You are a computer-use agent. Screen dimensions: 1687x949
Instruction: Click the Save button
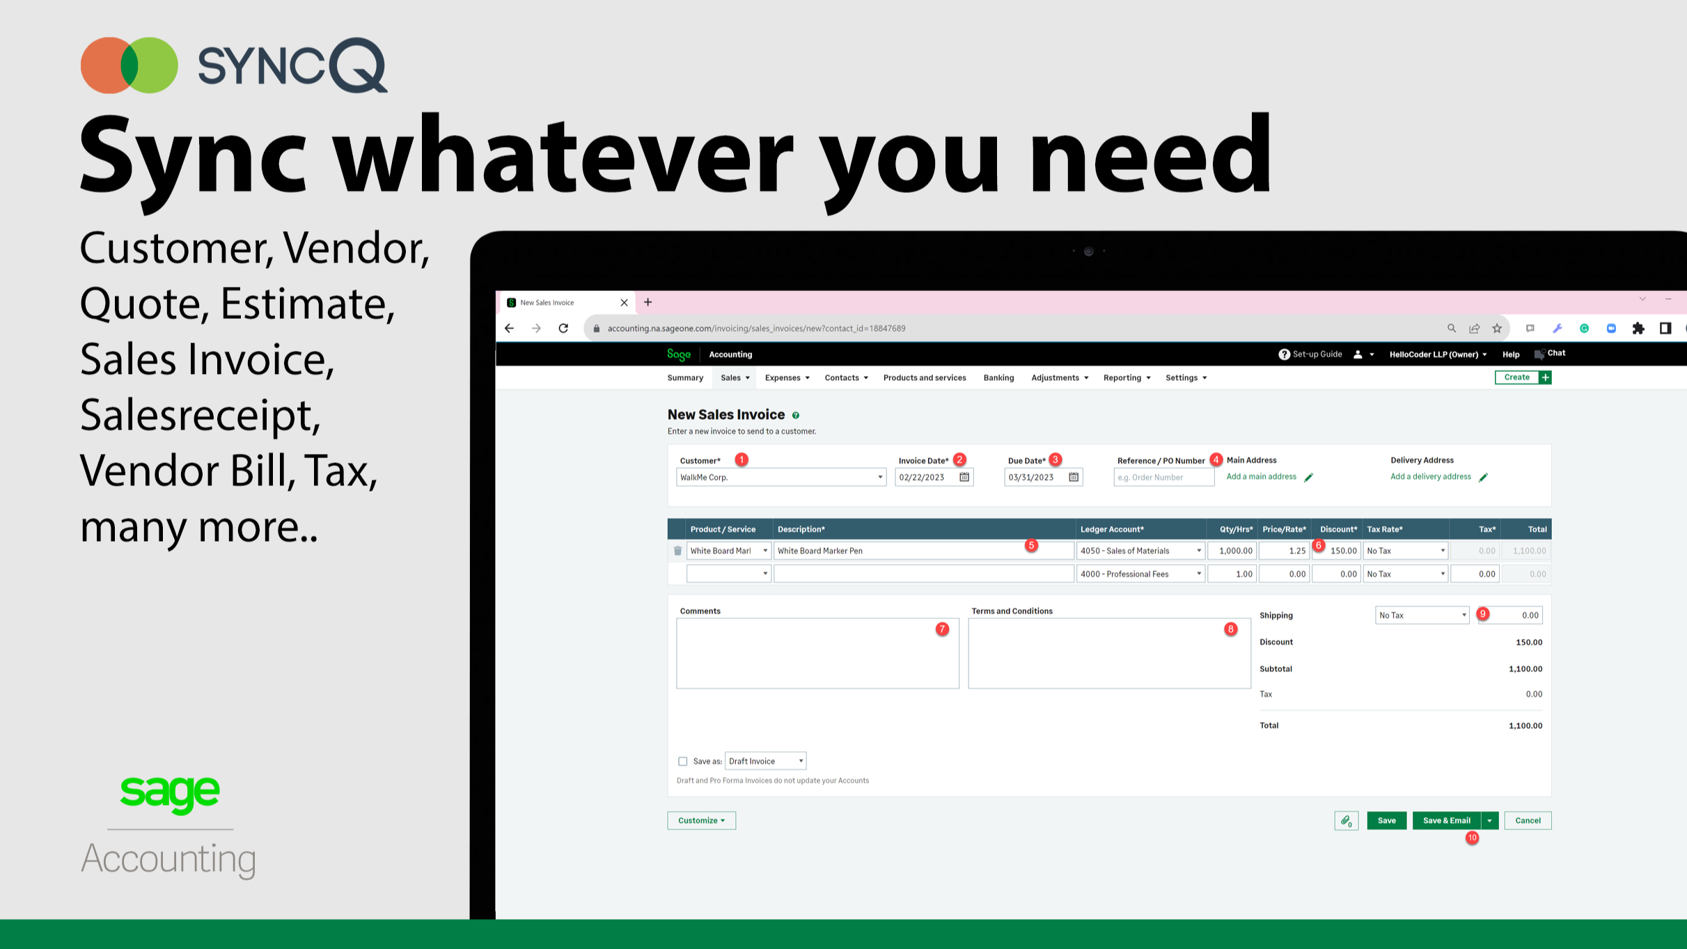coord(1387,820)
